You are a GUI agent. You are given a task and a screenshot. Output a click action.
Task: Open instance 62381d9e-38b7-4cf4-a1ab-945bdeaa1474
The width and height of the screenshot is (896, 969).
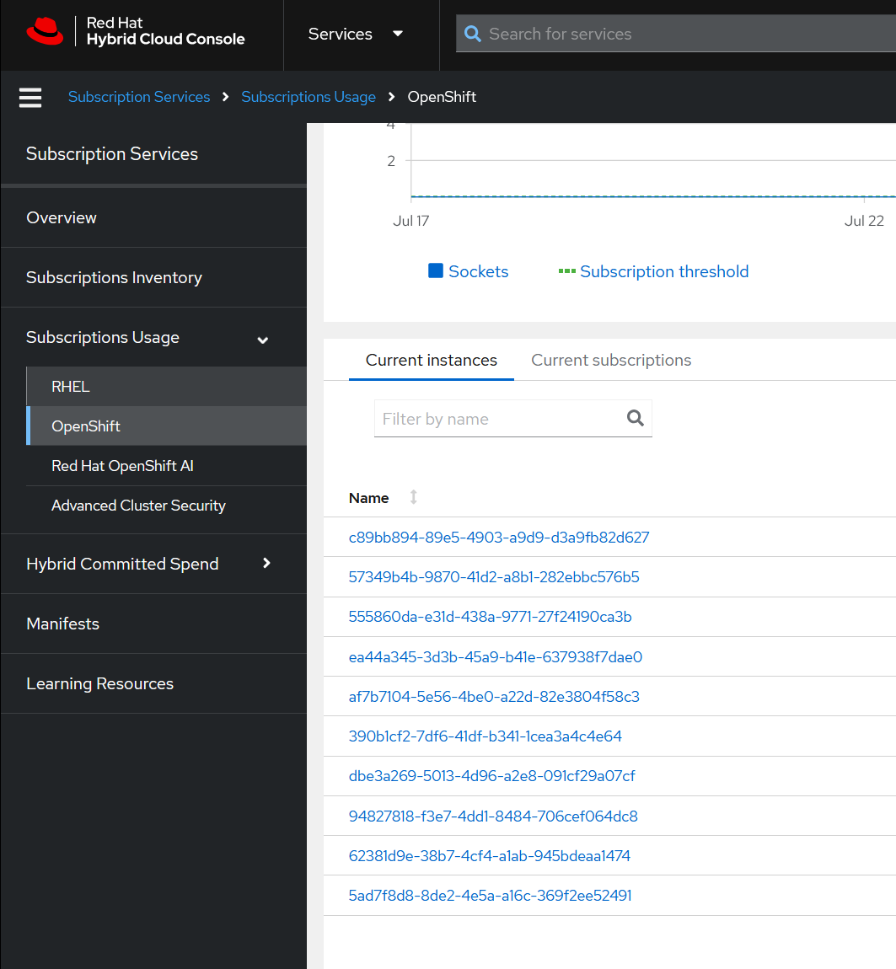click(489, 855)
